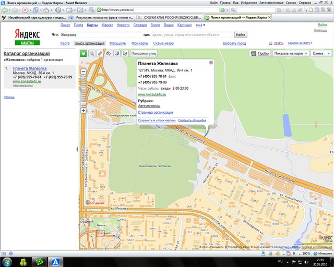Open dropdown arrow next to Home icon
Image resolution: width=334 pixels, height=267 pixels.
pos(51,10)
